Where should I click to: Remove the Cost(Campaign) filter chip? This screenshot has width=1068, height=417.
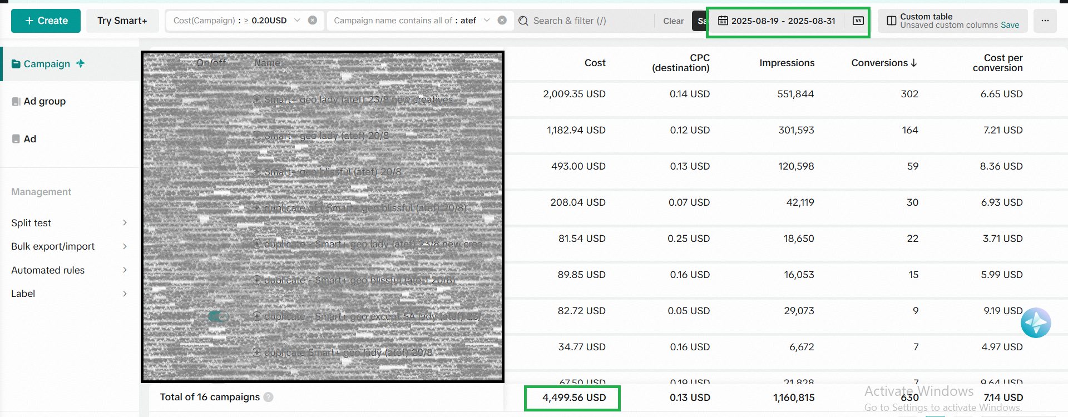[x=313, y=21]
